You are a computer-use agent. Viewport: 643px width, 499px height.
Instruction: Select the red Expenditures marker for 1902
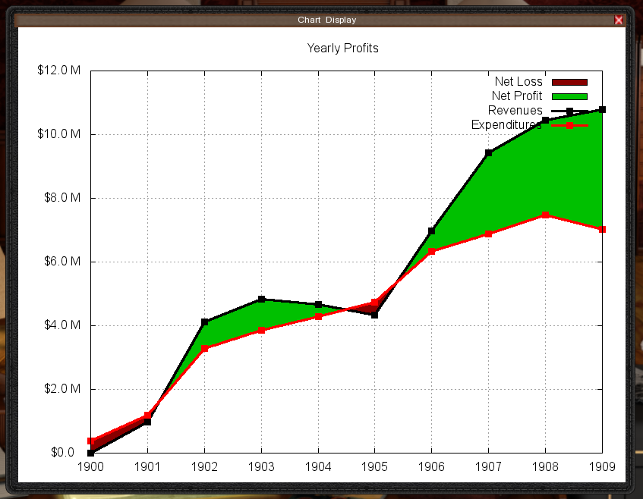[x=204, y=349]
